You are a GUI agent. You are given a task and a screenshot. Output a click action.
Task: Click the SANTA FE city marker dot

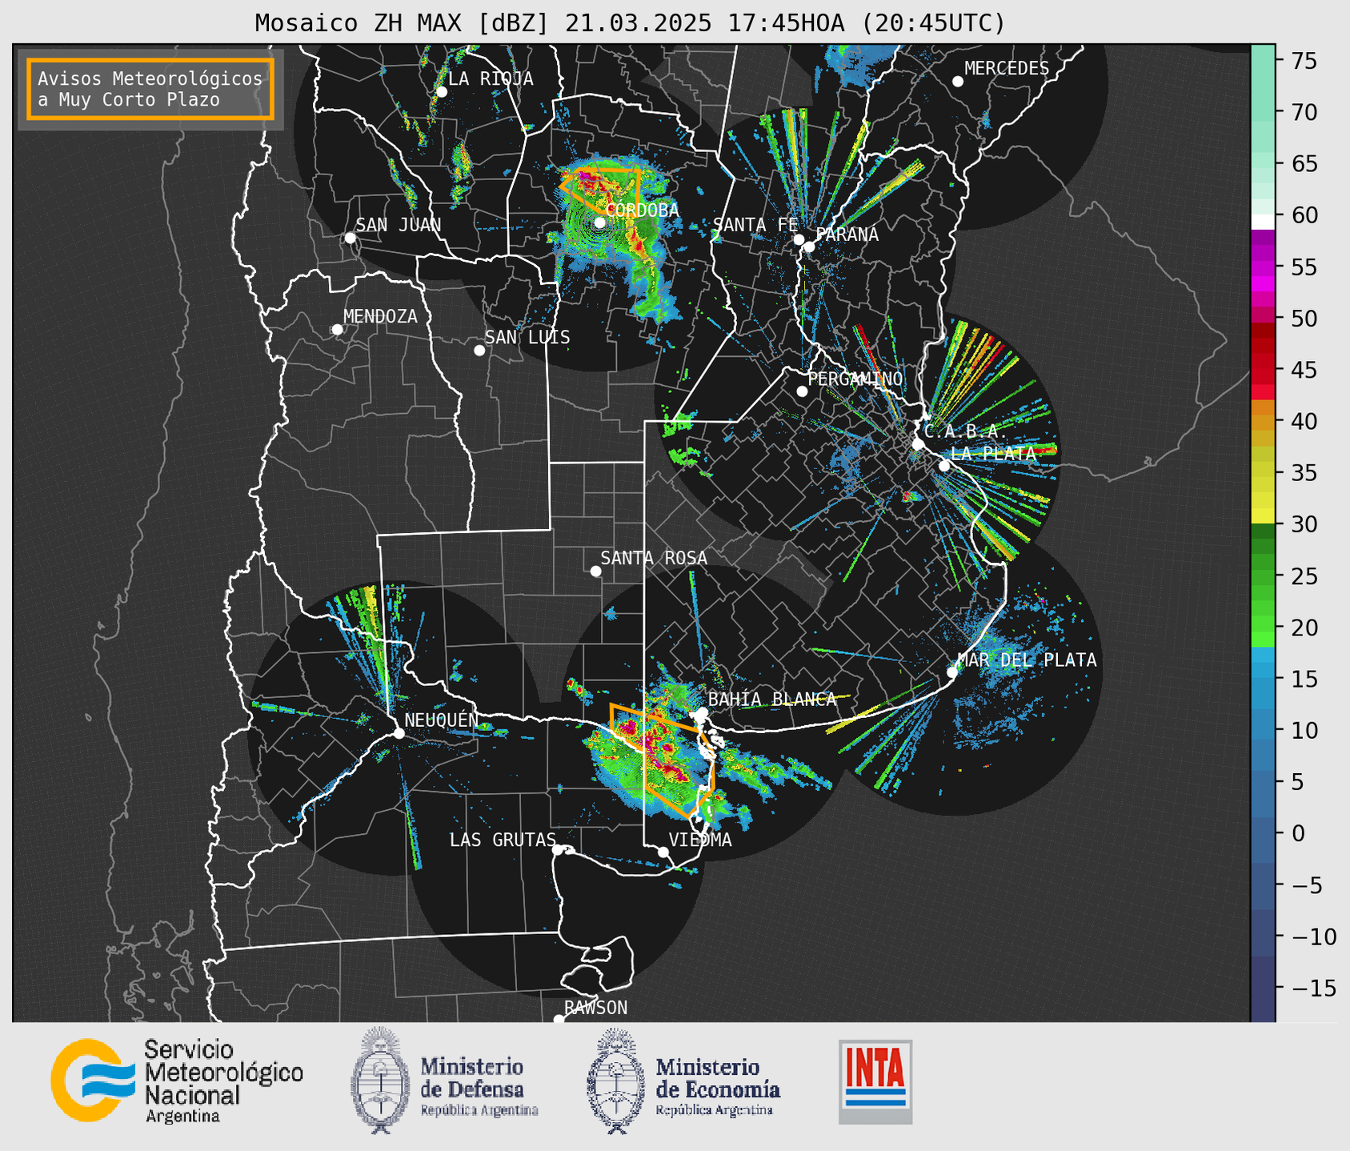[799, 239]
